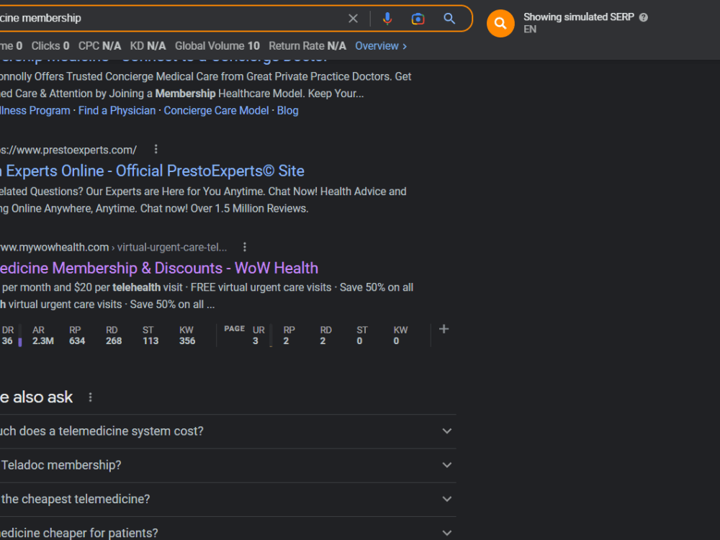The image size is (720, 540).
Task: Click the blue magnifier search icon
Action: pyautogui.click(x=449, y=19)
